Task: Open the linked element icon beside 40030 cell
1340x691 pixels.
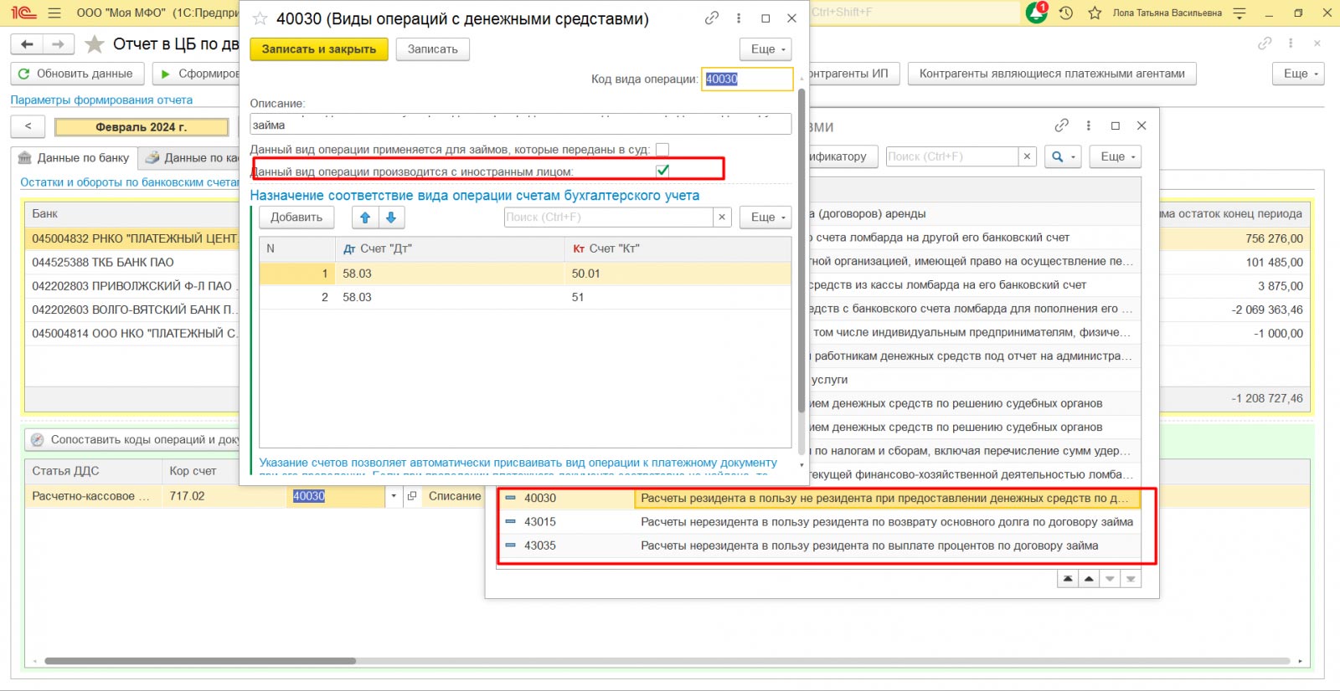Action: coord(412,496)
